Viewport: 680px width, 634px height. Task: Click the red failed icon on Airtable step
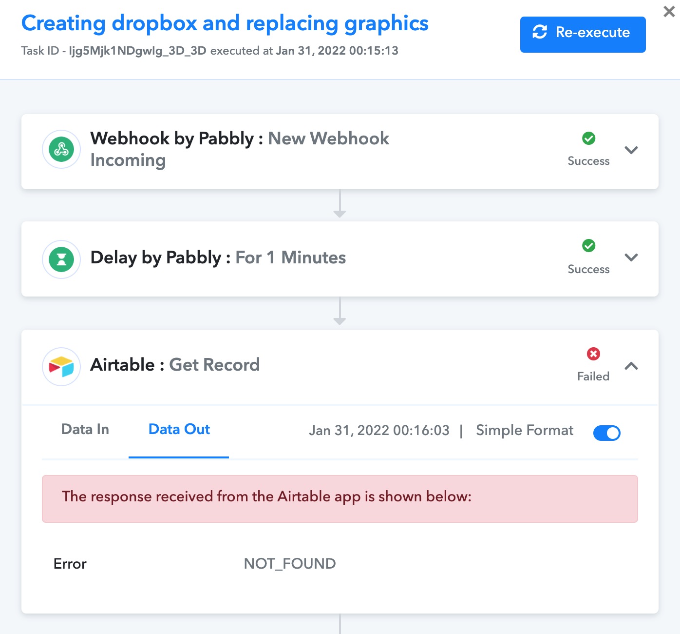click(x=593, y=354)
